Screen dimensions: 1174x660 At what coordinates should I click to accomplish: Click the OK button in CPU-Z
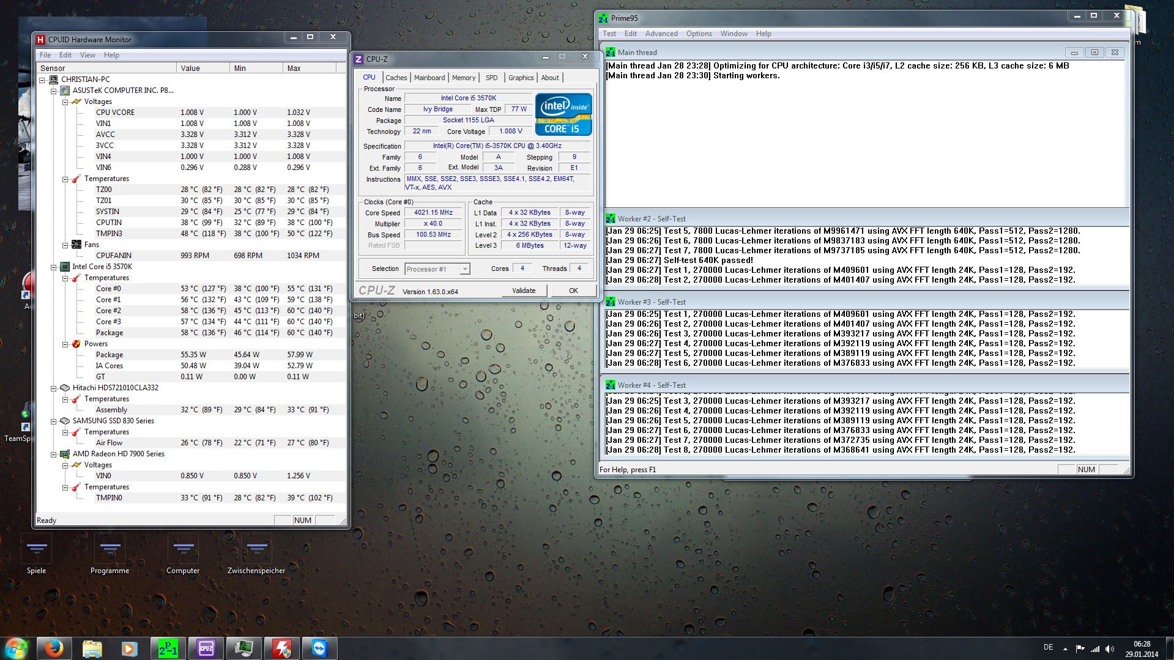coord(573,291)
